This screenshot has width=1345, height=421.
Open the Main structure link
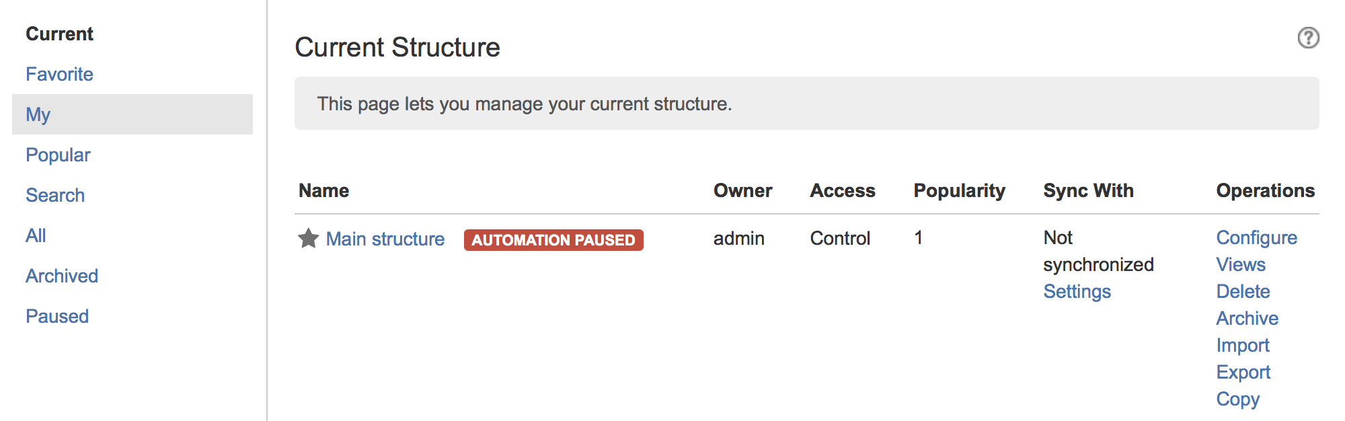[385, 239]
